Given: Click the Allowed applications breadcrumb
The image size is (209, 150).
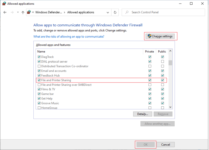Looking at the screenshot, I should click(x=81, y=12).
